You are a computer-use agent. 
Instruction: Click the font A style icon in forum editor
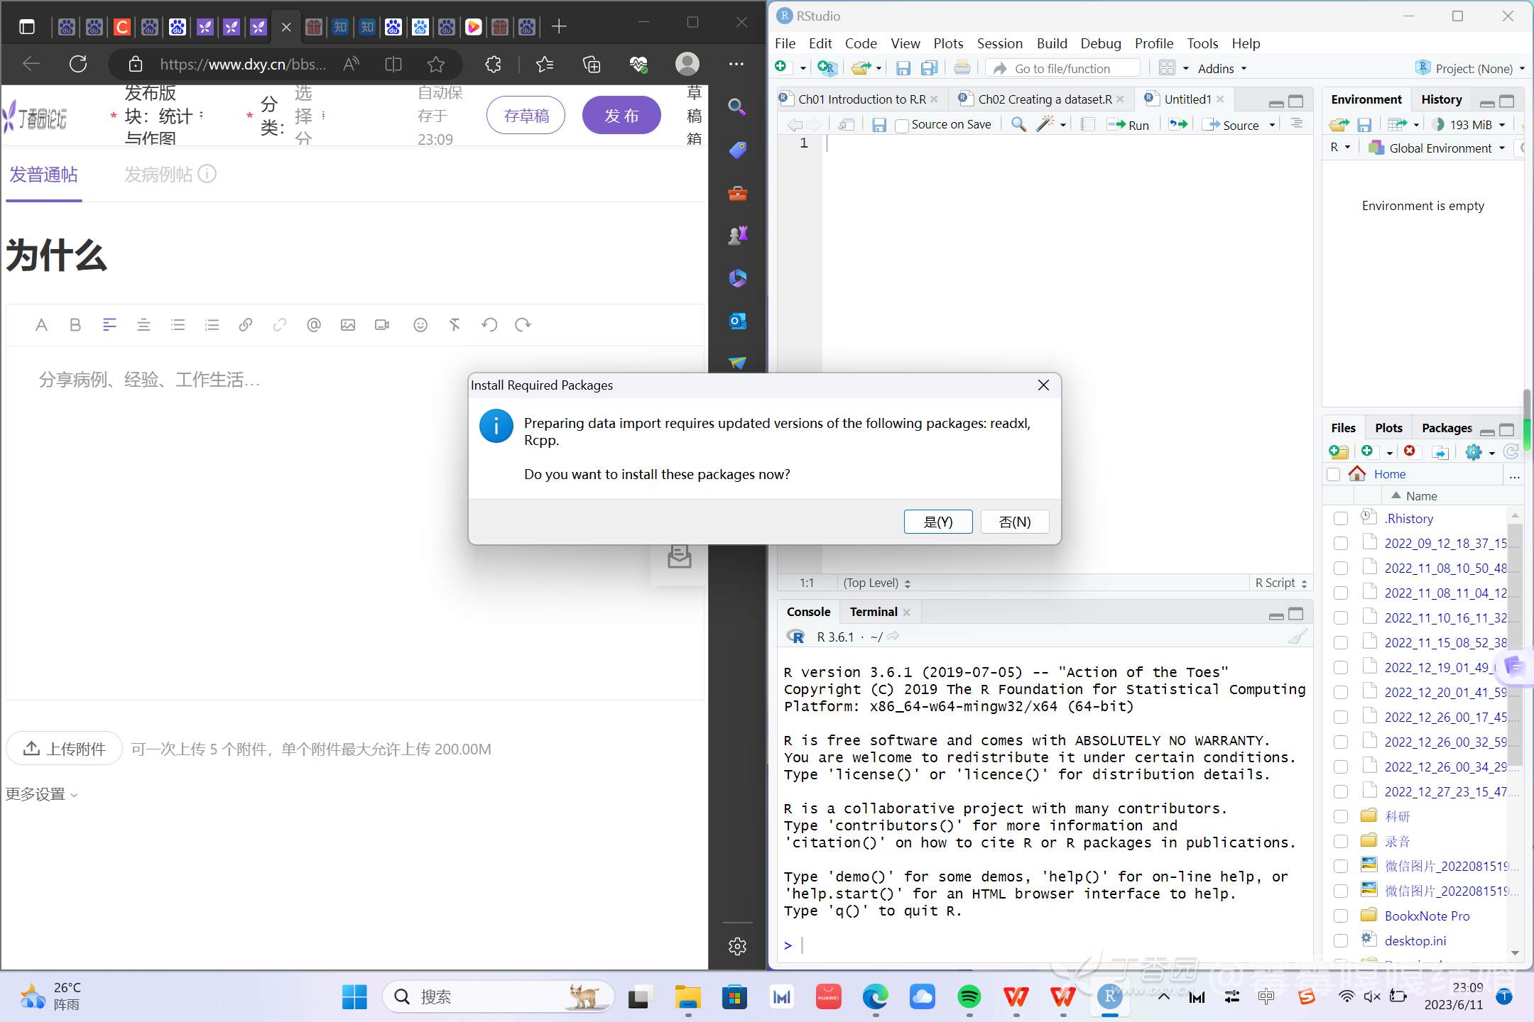click(41, 324)
